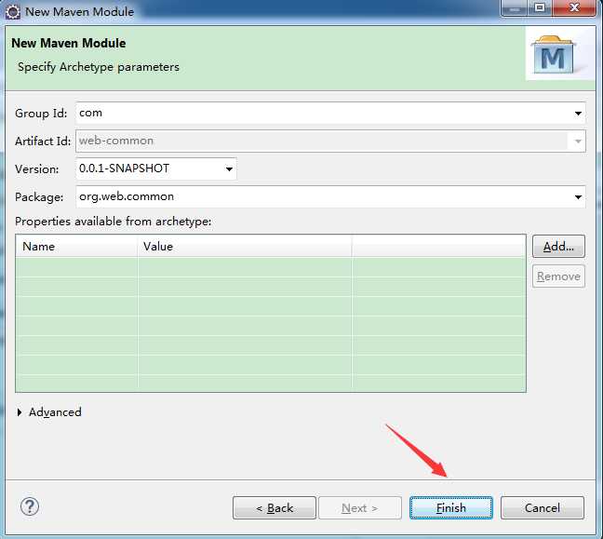Image resolution: width=603 pixels, height=539 pixels.
Task: Minimize the dialog window
Action: coord(515,7)
